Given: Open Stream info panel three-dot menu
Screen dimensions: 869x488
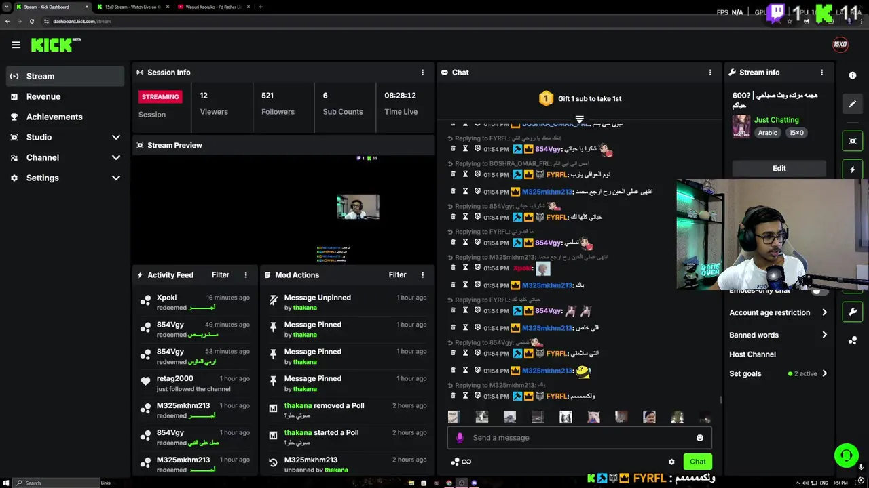Looking at the screenshot, I should pos(821,73).
